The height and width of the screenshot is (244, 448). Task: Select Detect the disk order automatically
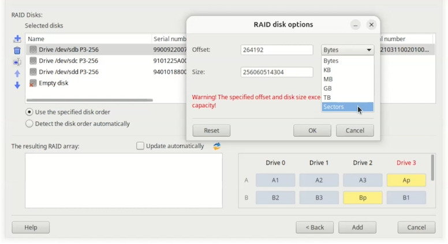click(29, 124)
